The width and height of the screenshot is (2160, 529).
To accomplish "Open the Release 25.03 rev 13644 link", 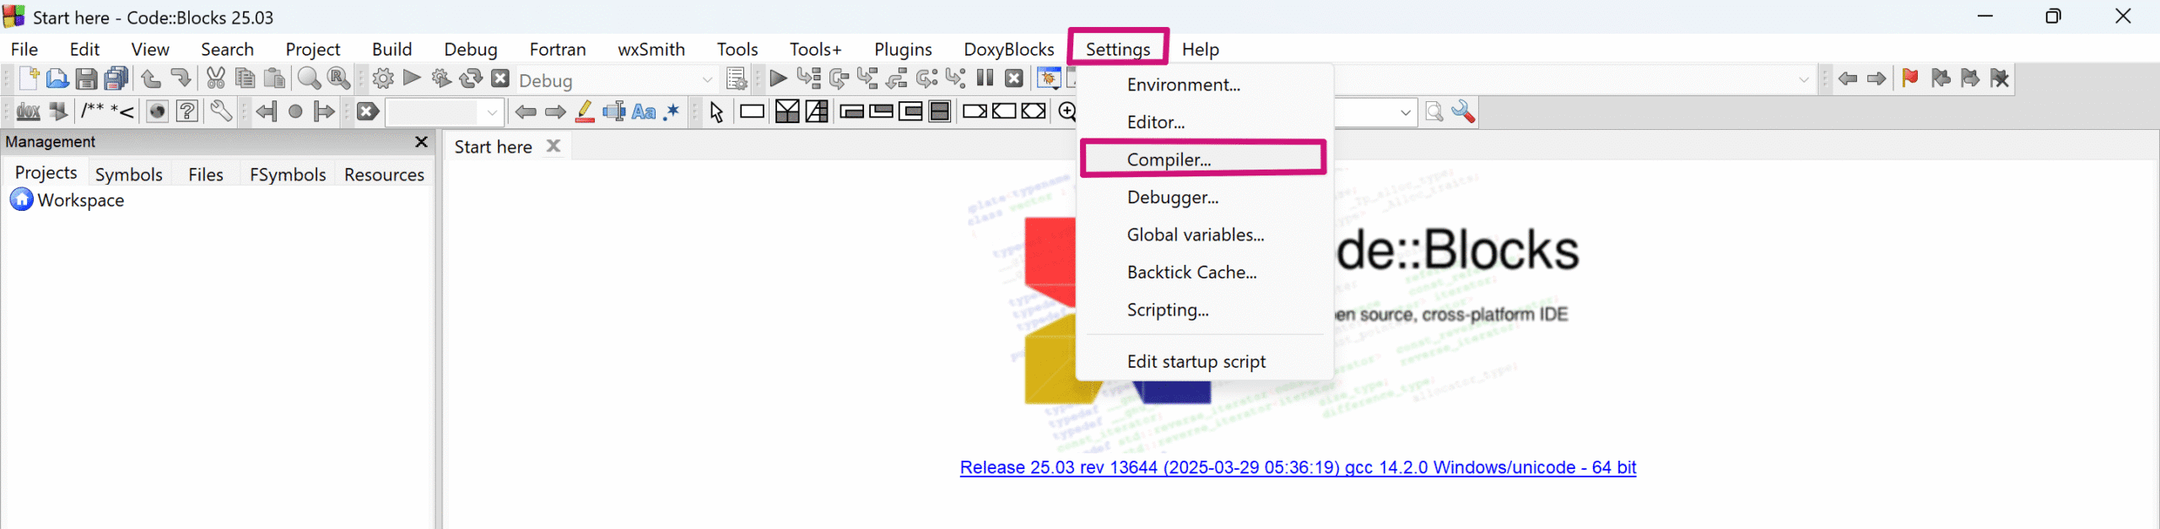I will [x=1298, y=467].
